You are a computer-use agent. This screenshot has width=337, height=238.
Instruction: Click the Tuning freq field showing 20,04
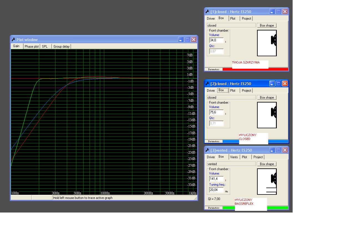pyautogui.click(x=216, y=190)
